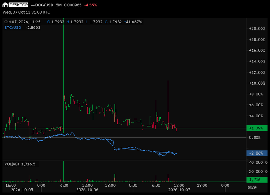Click the Kraken Desktop logo icon
The image size is (270, 195).
click(x=5, y=5)
